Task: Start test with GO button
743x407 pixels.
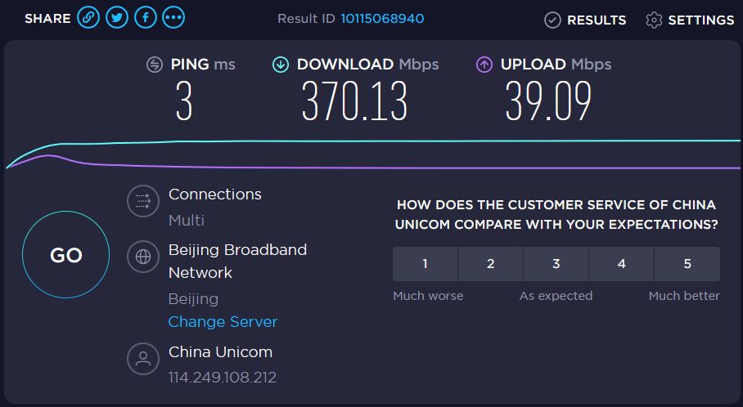Action: click(65, 255)
